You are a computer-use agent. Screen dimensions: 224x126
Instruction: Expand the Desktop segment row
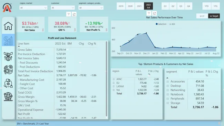coord(168,86)
